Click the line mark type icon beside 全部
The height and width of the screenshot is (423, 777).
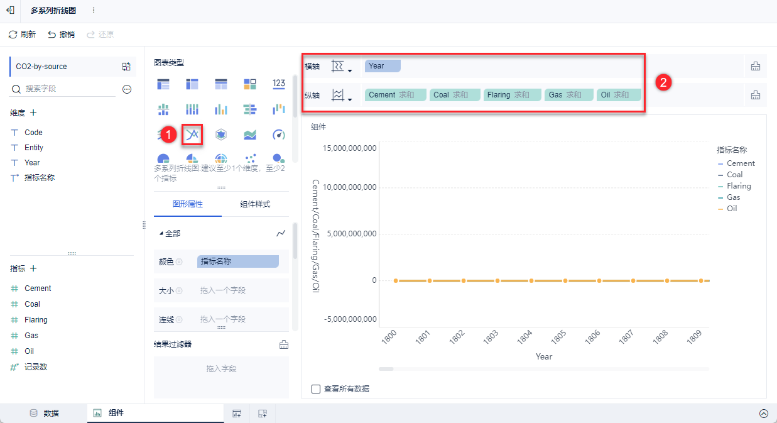pyautogui.click(x=281, y=233)
